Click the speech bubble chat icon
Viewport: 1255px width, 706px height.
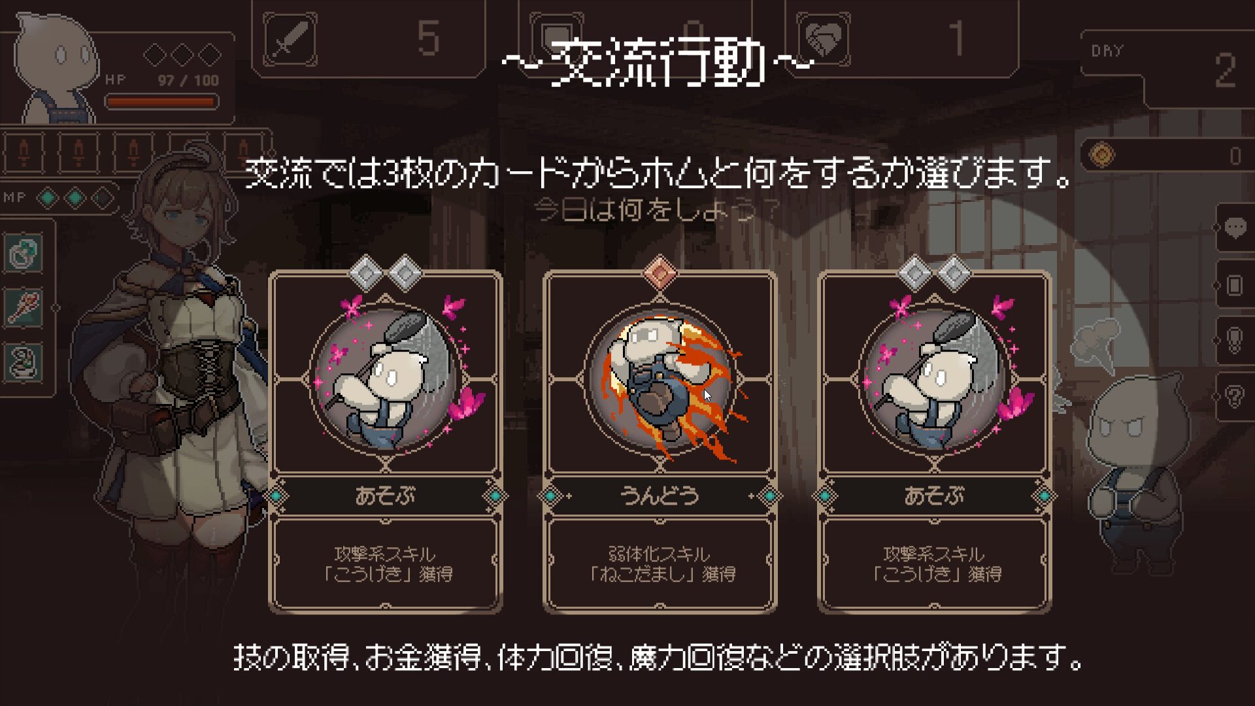tap(1235, 228)
